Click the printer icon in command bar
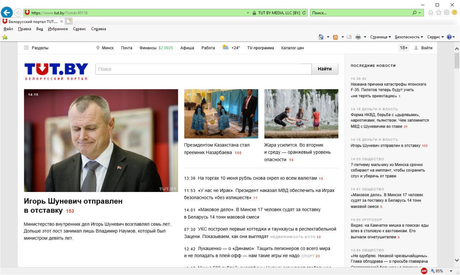The height and width of the screenshot is (275, 460). [358, 37]
